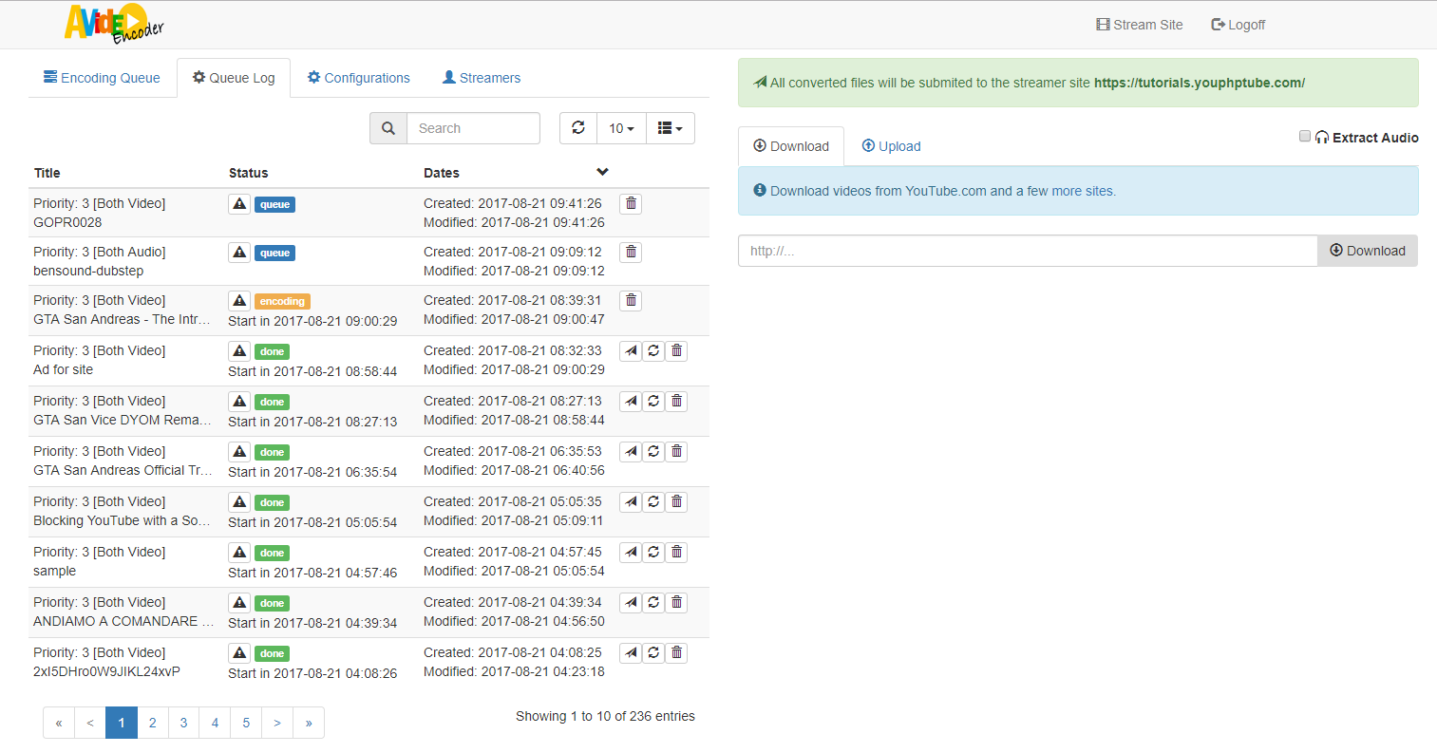
Task: Go to the Stream Site
Action: pos(1140,25)
